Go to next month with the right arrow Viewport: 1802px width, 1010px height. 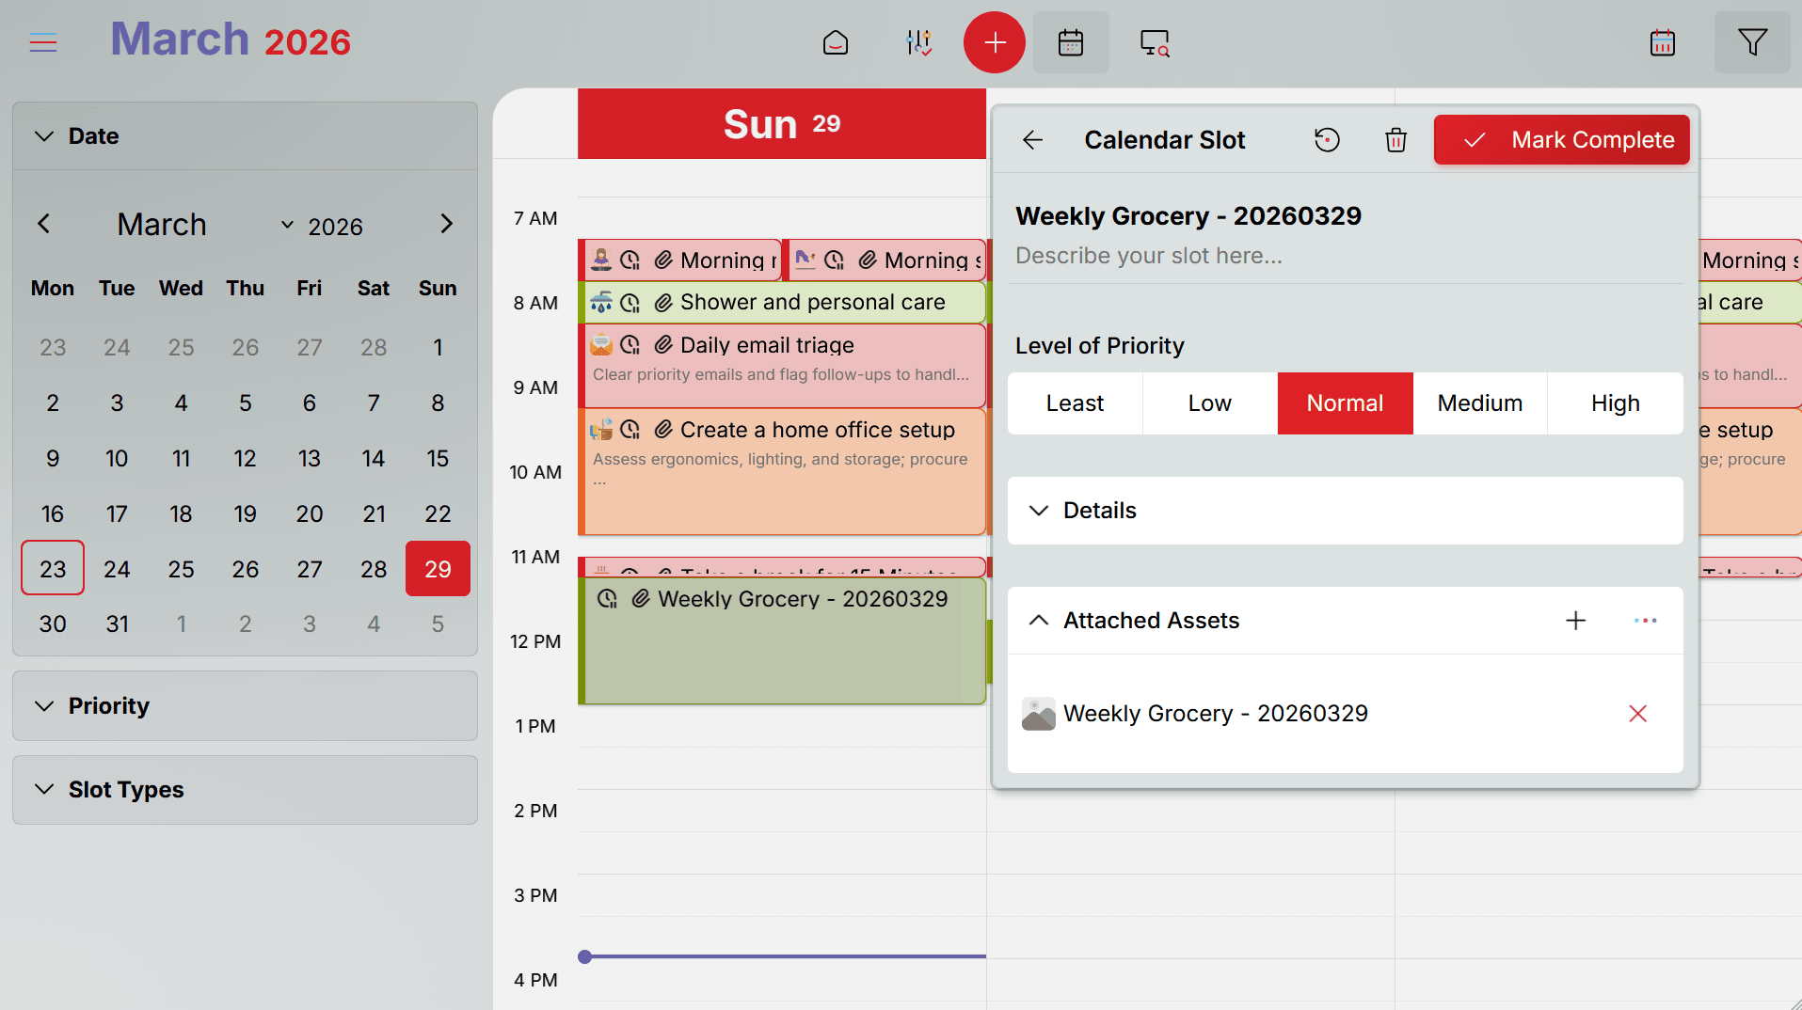[446, 224]
